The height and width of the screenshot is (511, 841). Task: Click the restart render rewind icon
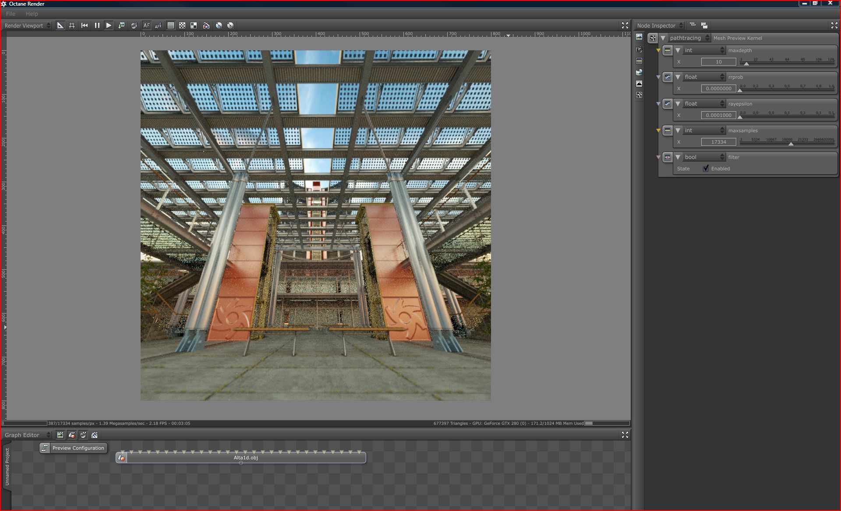85,25
